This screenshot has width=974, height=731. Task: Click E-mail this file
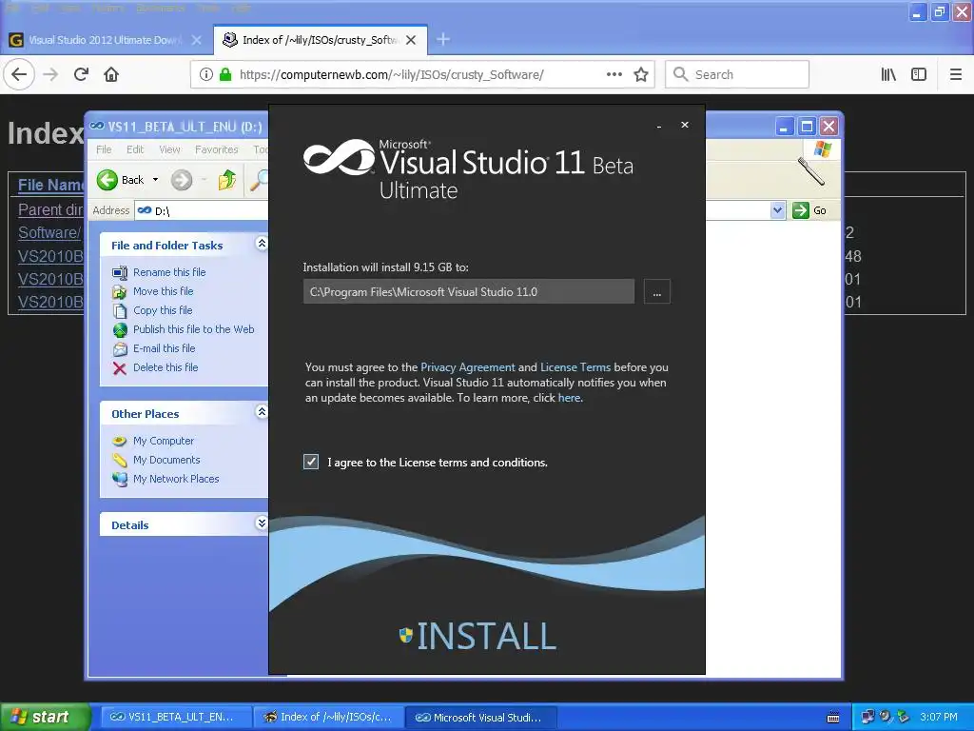pos(164,348)
